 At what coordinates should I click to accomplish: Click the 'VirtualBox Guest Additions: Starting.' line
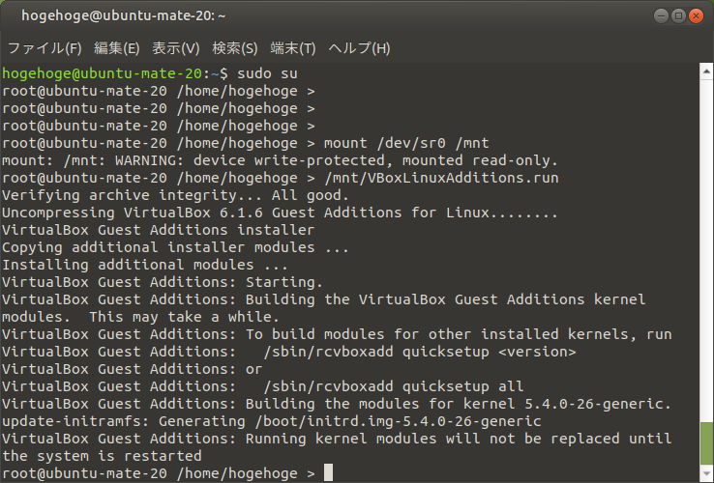click(x=163, y=282)
